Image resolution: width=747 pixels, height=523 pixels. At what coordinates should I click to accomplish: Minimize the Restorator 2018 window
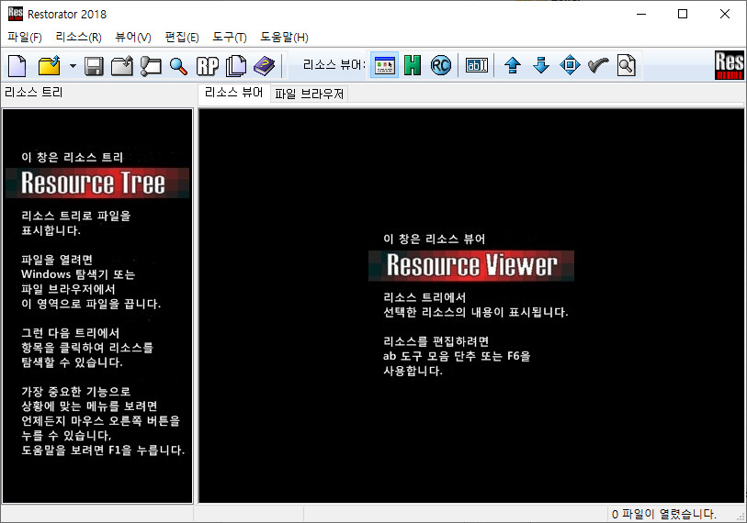(641, 14)
